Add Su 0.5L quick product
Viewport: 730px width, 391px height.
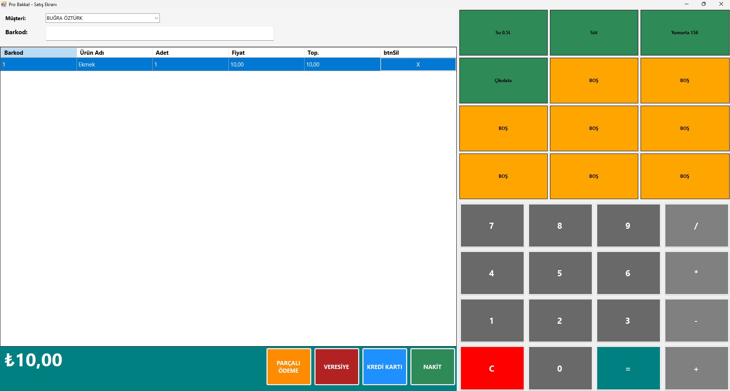click(503, 33)
